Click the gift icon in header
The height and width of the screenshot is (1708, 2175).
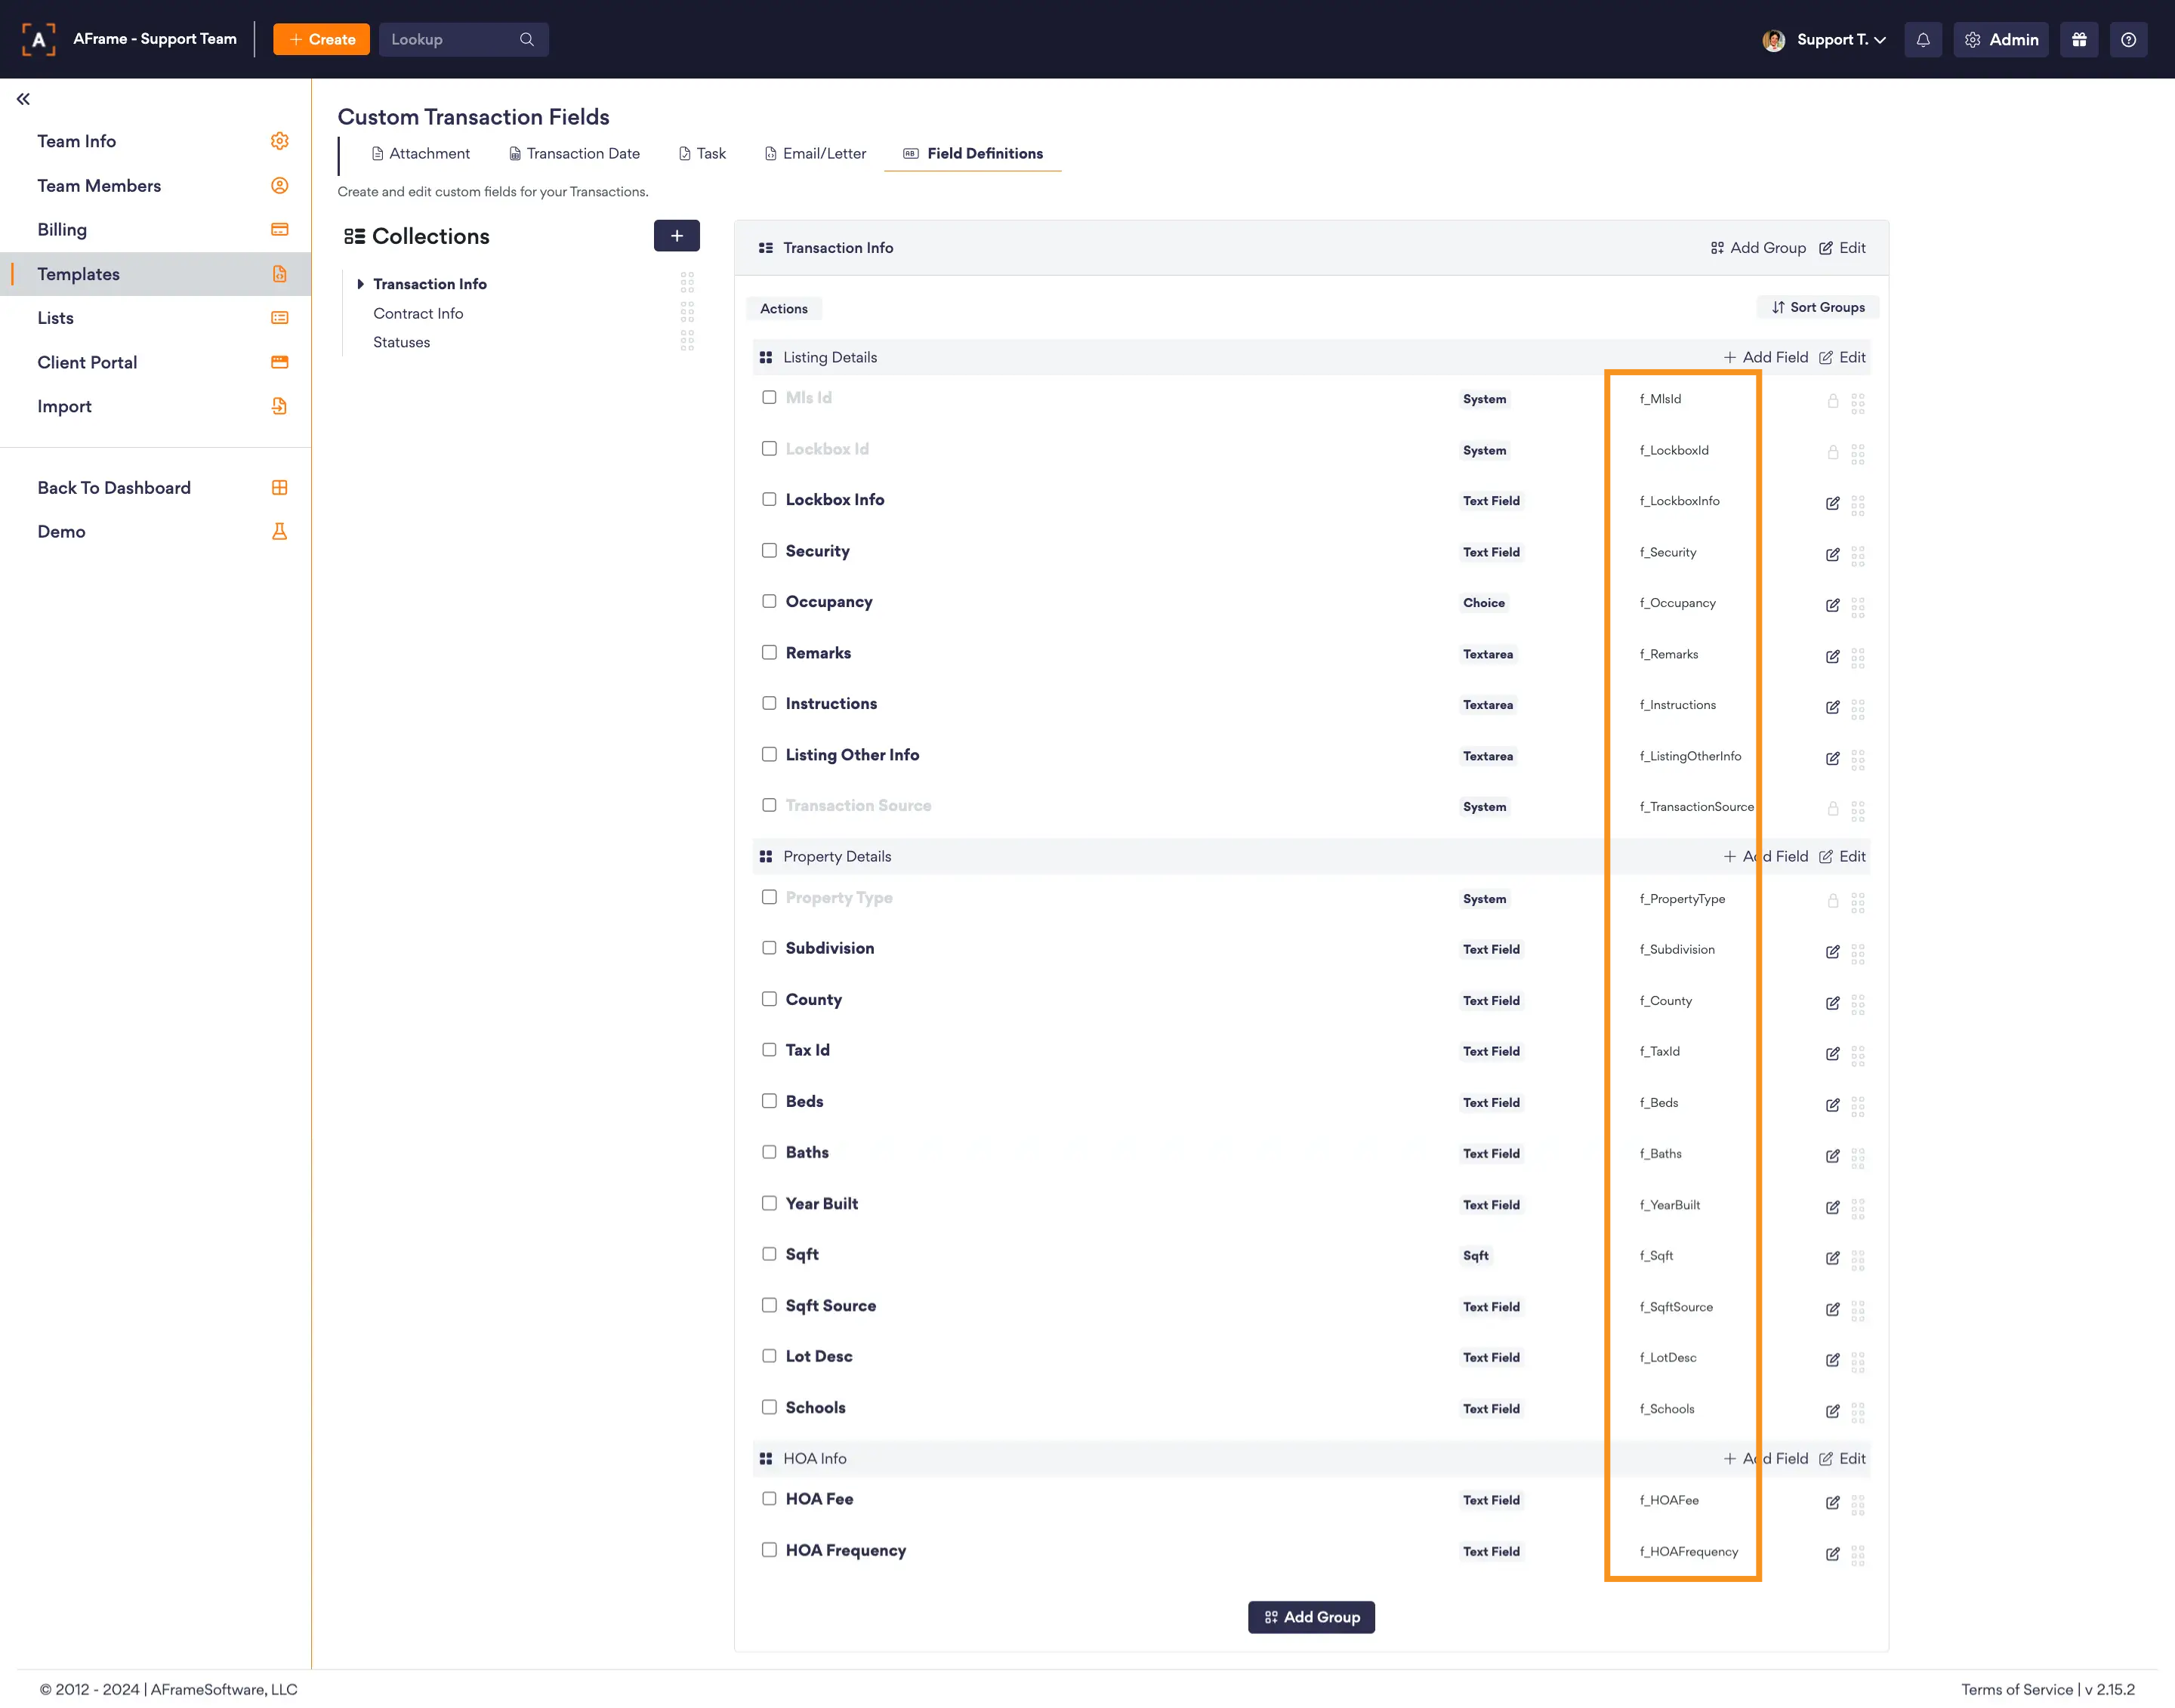[2079, 40]
